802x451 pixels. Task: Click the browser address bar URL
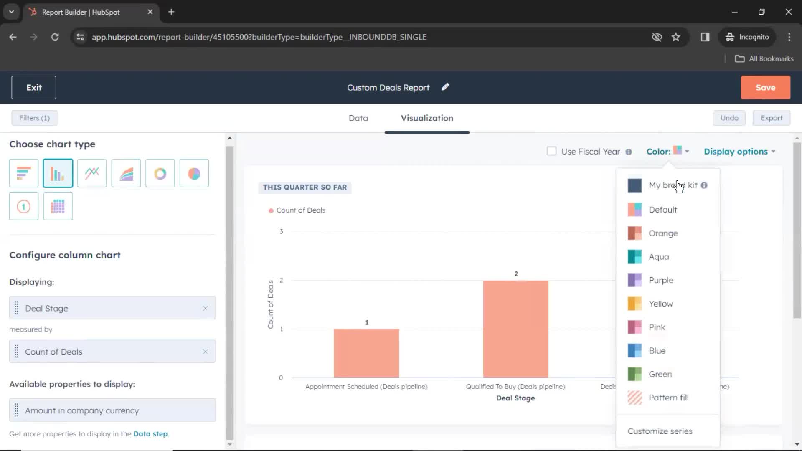(259, 37)
